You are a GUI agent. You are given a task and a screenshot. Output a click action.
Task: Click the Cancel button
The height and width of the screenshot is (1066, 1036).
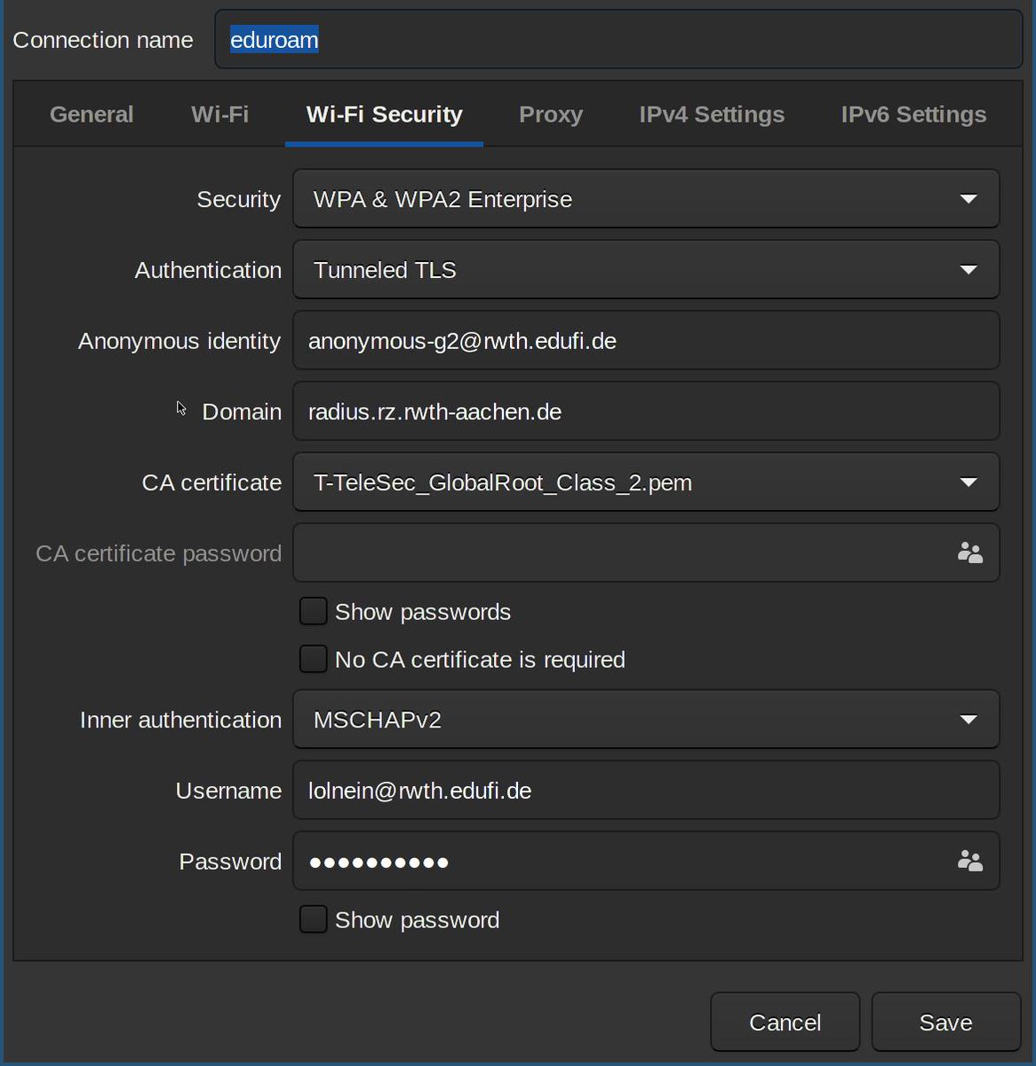click(x=785, y=1022)
